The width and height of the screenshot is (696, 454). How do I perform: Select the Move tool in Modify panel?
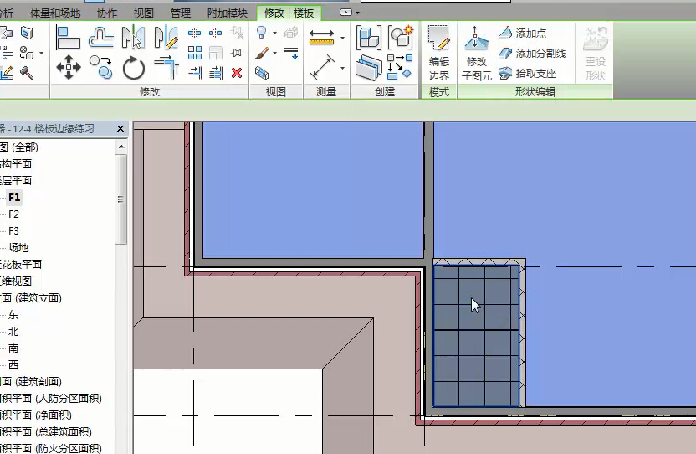coord(68,67)
